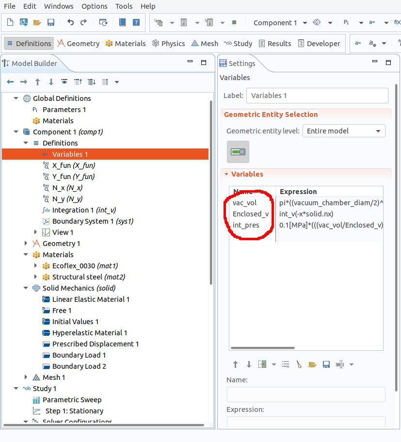Open the Geometric entity level dropdown
Viewport: 401px width, 442px height.
coord(343,131)
